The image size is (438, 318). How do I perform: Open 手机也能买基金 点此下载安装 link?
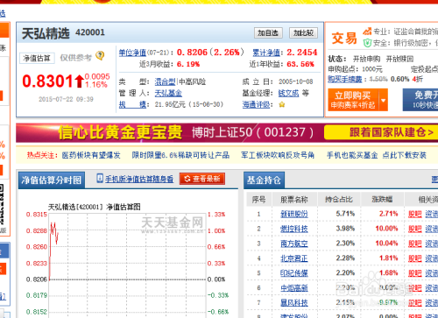[377, 155]
